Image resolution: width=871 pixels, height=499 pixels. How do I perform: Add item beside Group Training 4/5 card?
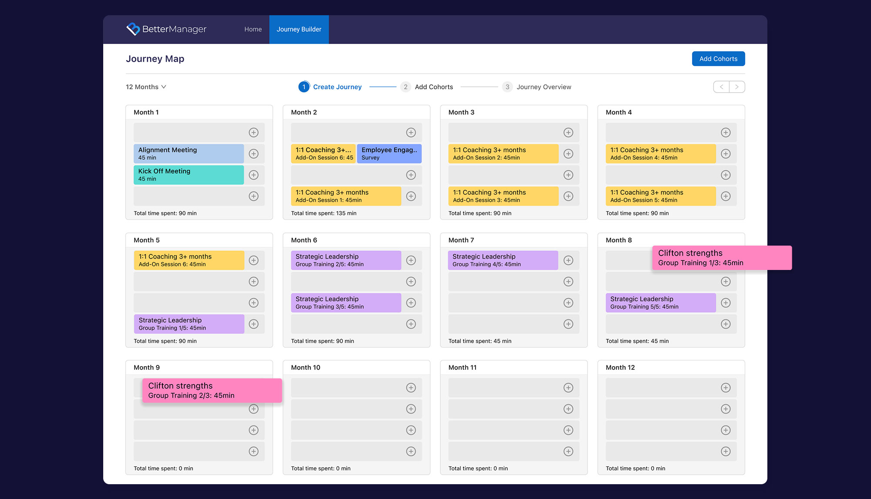[x=568, y=260]
